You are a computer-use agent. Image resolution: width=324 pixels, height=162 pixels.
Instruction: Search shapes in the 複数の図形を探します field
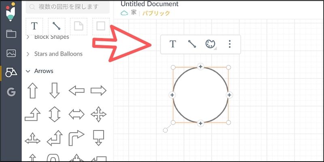tap(68, 7)
